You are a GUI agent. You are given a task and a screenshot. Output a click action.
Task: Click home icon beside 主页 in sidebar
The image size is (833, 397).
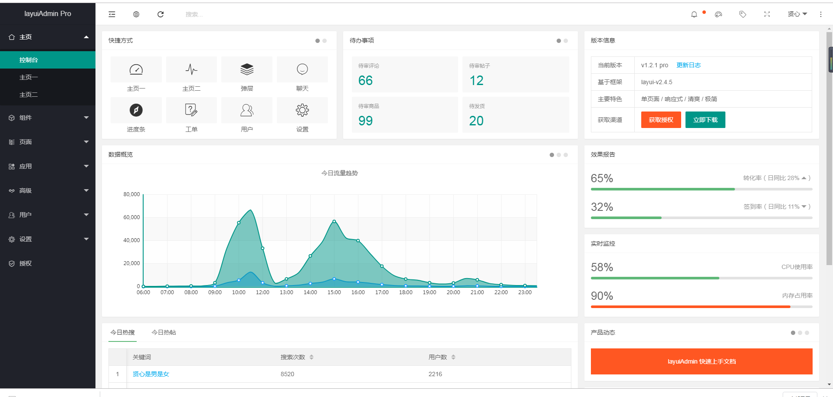coord(12,37)
